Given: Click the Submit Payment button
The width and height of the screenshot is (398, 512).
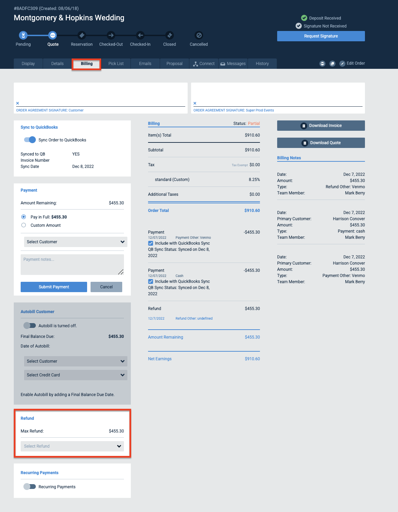Looking at the screenshot, I should pyautogui.click(x=54, y=287).
